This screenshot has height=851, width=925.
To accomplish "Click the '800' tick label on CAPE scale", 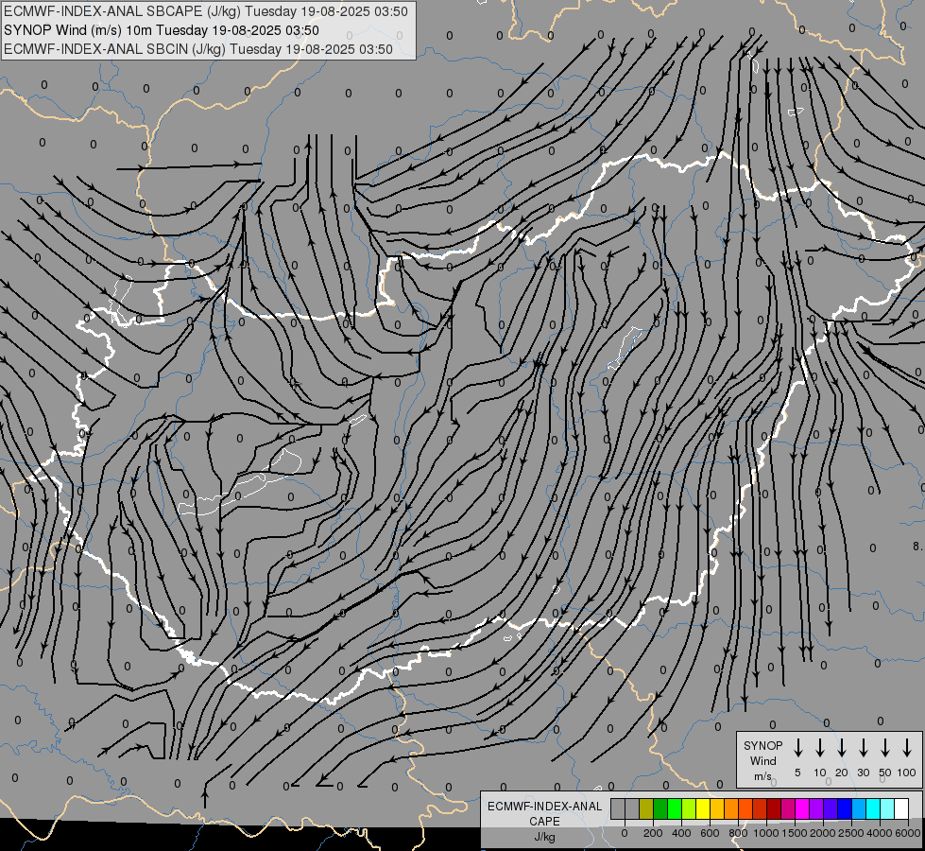I will [738, 833].
